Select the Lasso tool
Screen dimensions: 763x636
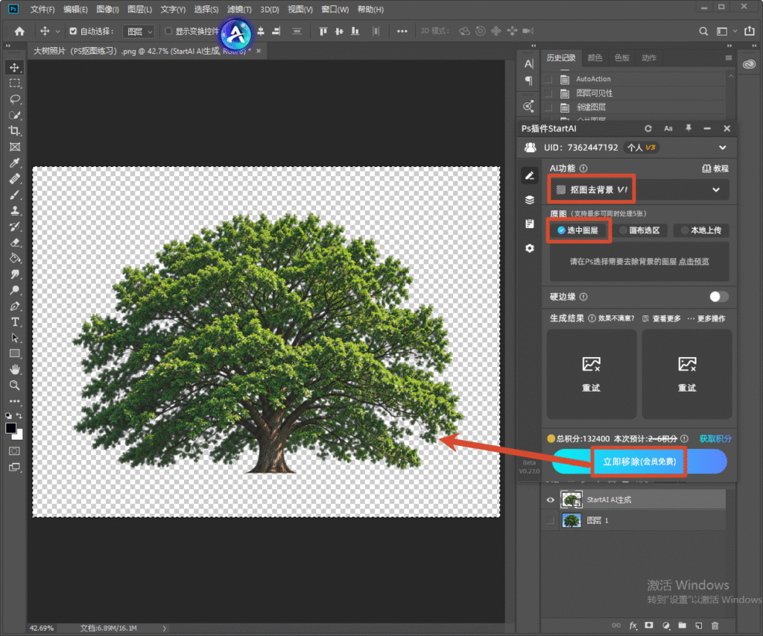pyautogui.click(x=15, y=99)
